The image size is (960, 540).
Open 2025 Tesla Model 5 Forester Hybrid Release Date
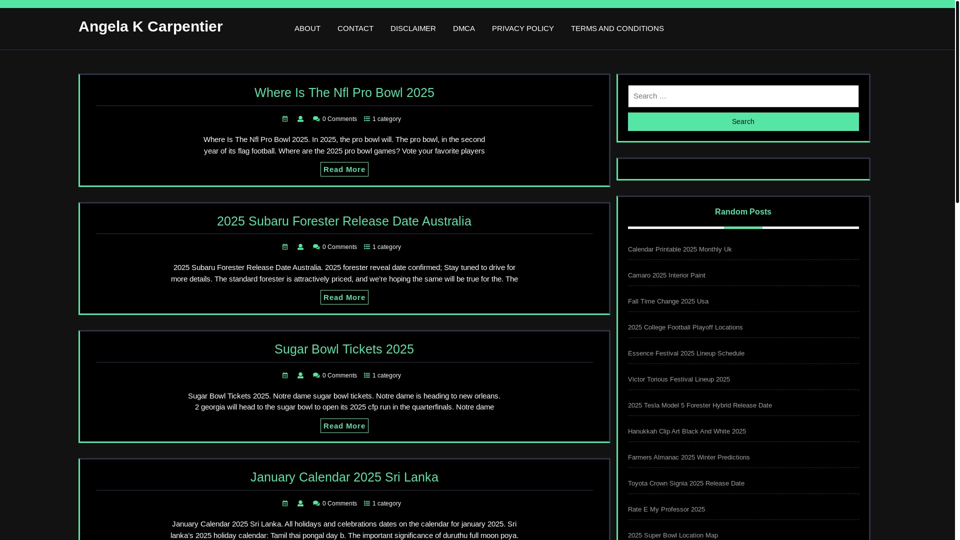click(699, 405)
